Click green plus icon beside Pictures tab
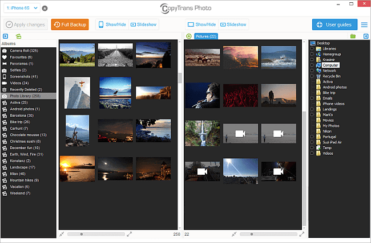Screen dimensions: 371x243 click(189, 36)
